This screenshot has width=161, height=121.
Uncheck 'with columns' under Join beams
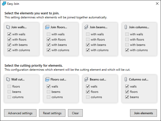(88, 50)
